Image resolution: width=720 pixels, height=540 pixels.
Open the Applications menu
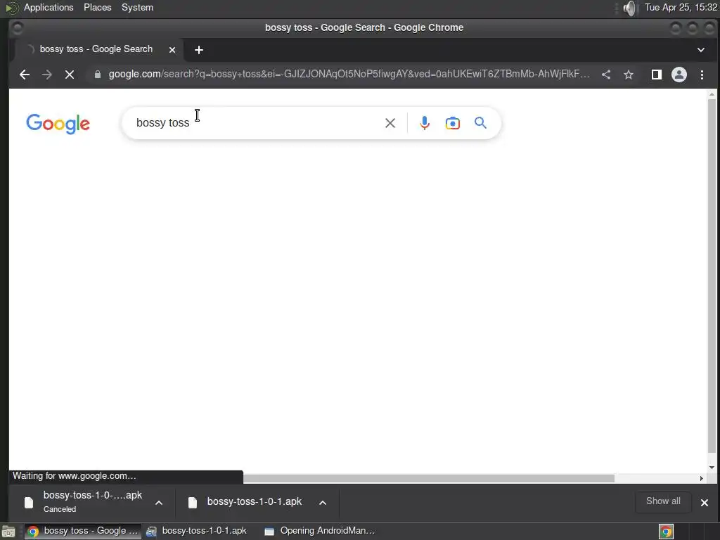point(49,7)
